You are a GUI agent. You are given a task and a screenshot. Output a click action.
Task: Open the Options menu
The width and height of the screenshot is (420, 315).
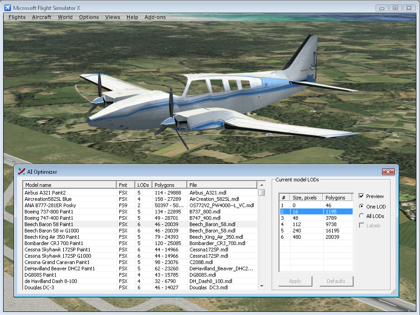[89, 17]
